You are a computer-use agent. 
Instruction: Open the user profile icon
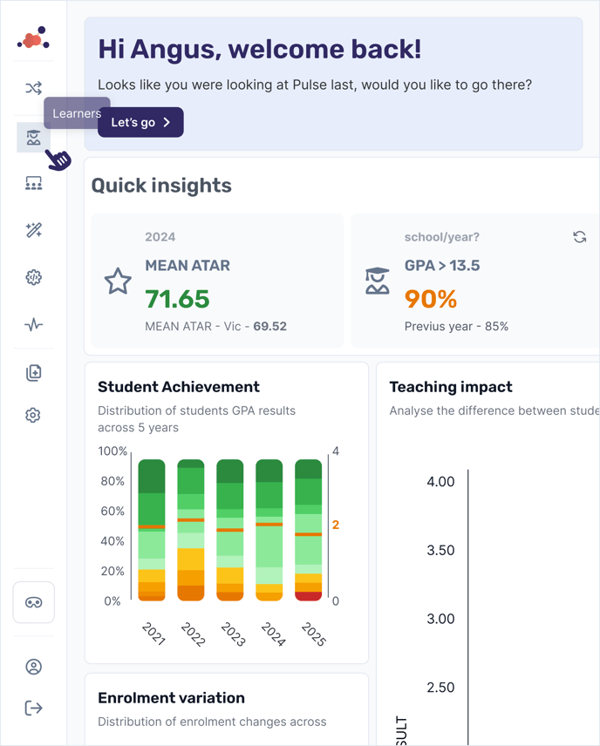(x=33, y=667)
